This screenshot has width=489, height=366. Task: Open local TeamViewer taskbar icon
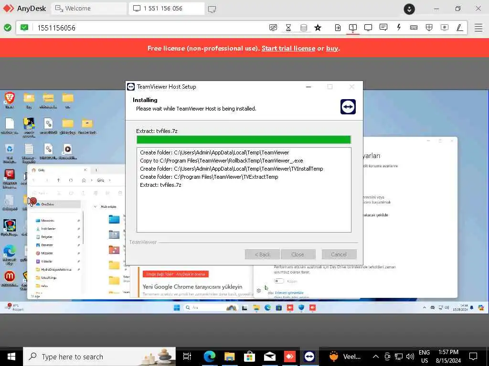click(309, 356)
